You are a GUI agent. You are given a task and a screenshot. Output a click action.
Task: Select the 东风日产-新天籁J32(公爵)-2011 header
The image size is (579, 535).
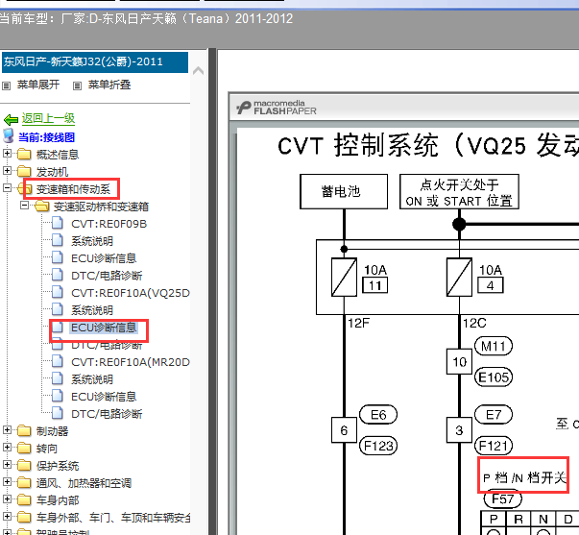coord(95,62)
